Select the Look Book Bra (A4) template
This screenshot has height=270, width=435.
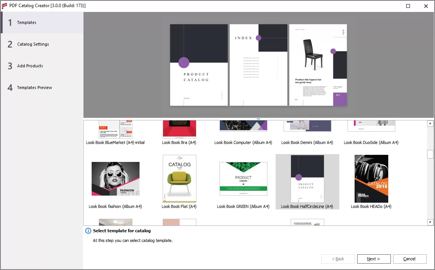179,129
